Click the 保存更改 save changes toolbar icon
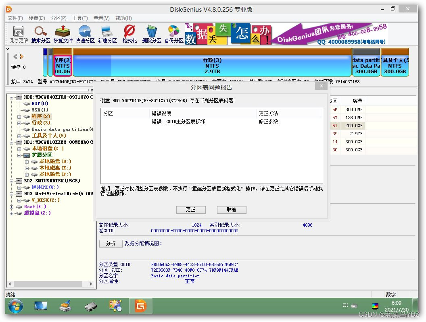Viewport: 426px width, 322px height. click(x=19, y=34)
